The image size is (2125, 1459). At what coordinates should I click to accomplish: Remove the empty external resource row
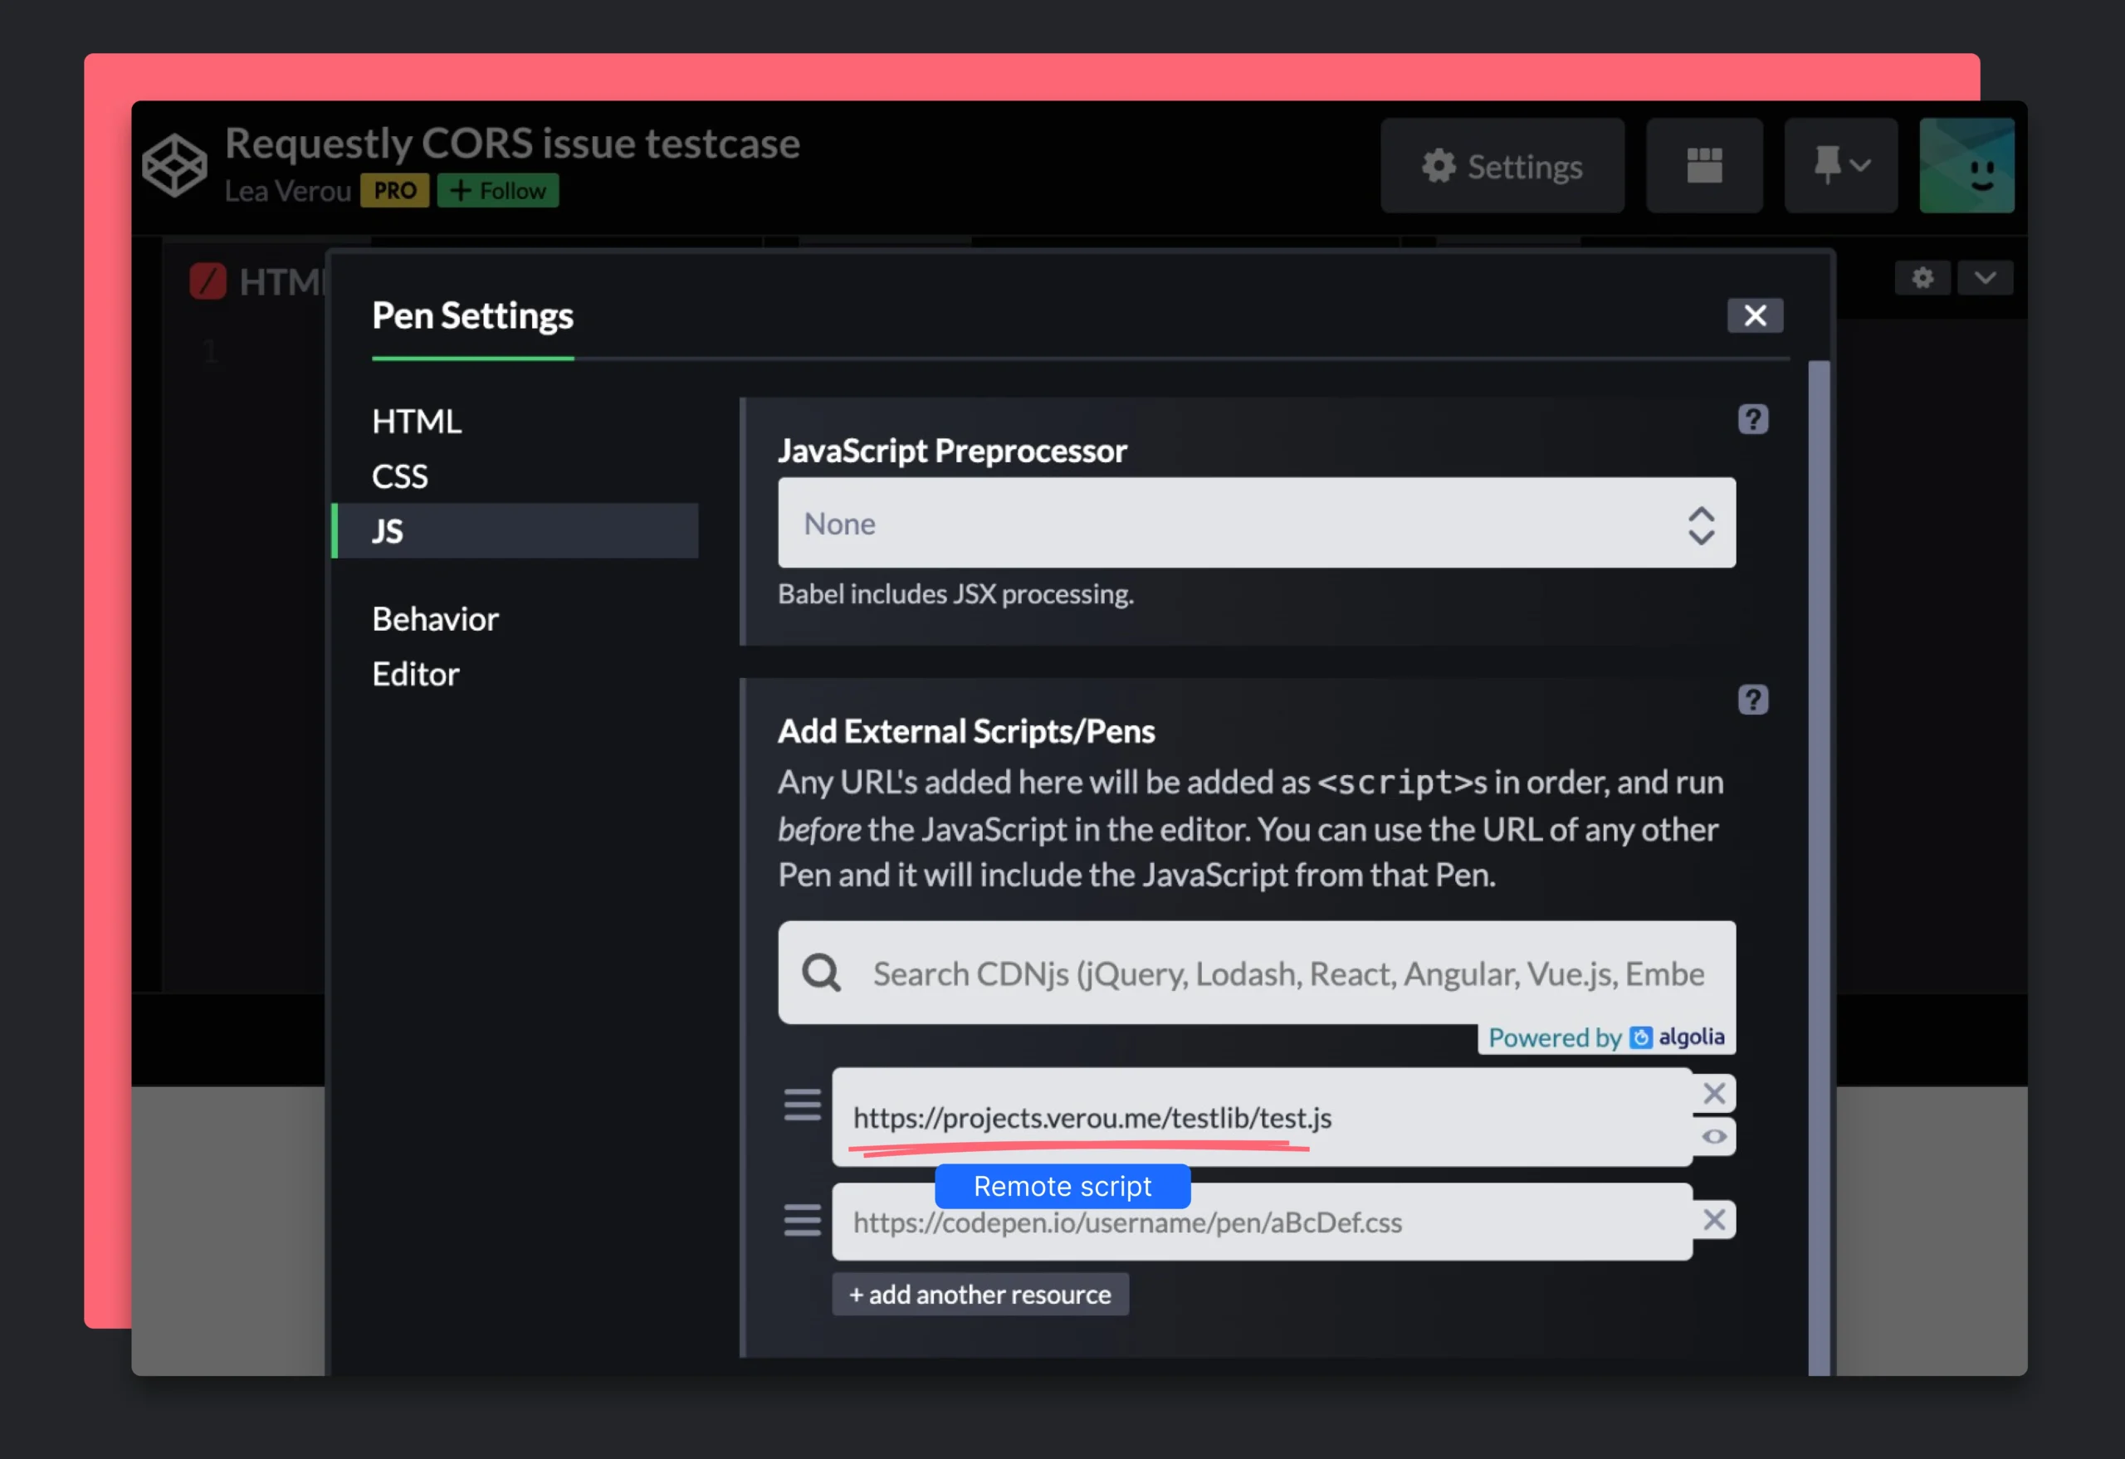pyautogui.click(x=1714, y=1219)
